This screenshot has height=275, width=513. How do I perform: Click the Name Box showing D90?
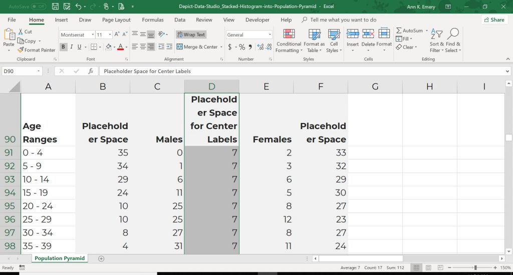coord(22,71)
